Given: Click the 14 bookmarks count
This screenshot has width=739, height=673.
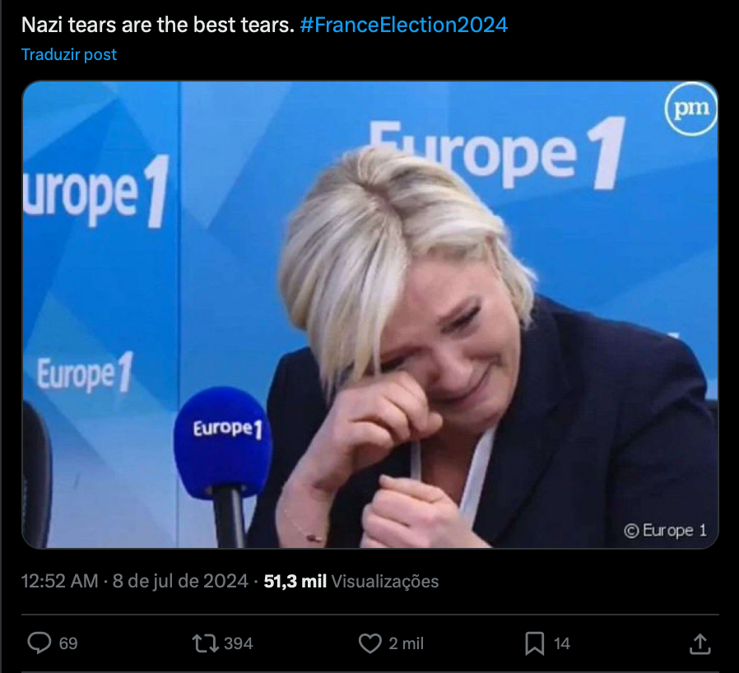Looking at the screenshot, I should (x=562, y=643).
